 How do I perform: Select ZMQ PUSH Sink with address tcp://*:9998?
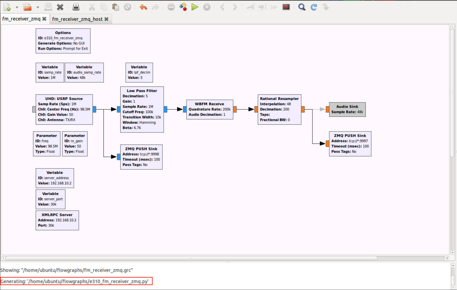(x=142, y=157)
